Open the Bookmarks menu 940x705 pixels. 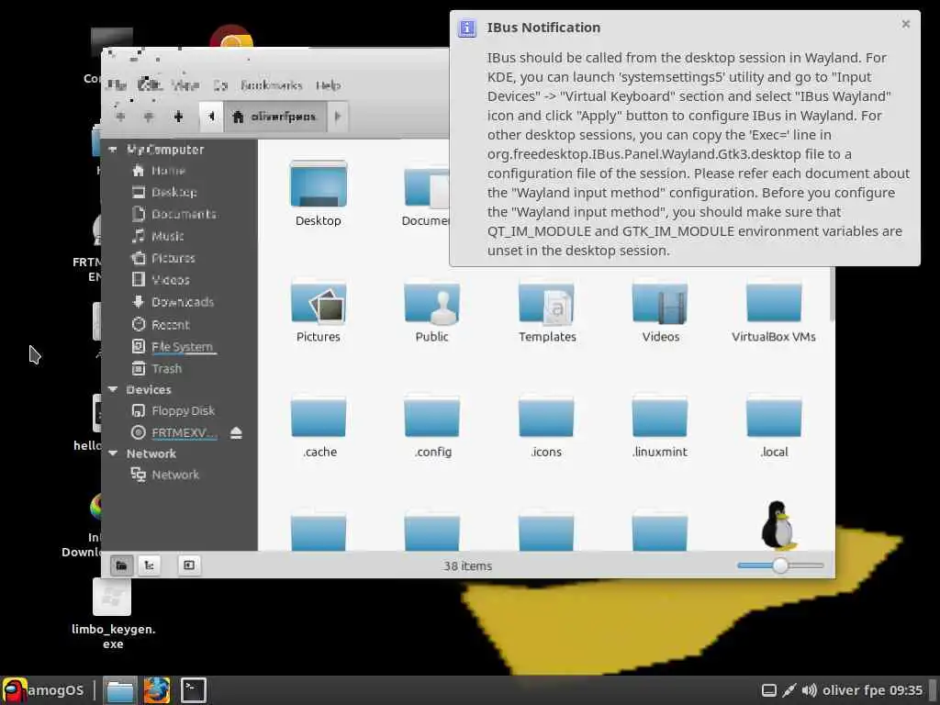(271, 85)
